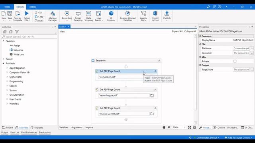Image resolution: width=255 pixels, height=143 pixels.
Task: Select the Main workflow tab
Action: click(63, 27)
